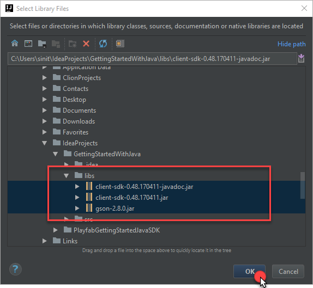Click the red Delete icon
Viewport: 313px width, 288px height.
(86, 44)
